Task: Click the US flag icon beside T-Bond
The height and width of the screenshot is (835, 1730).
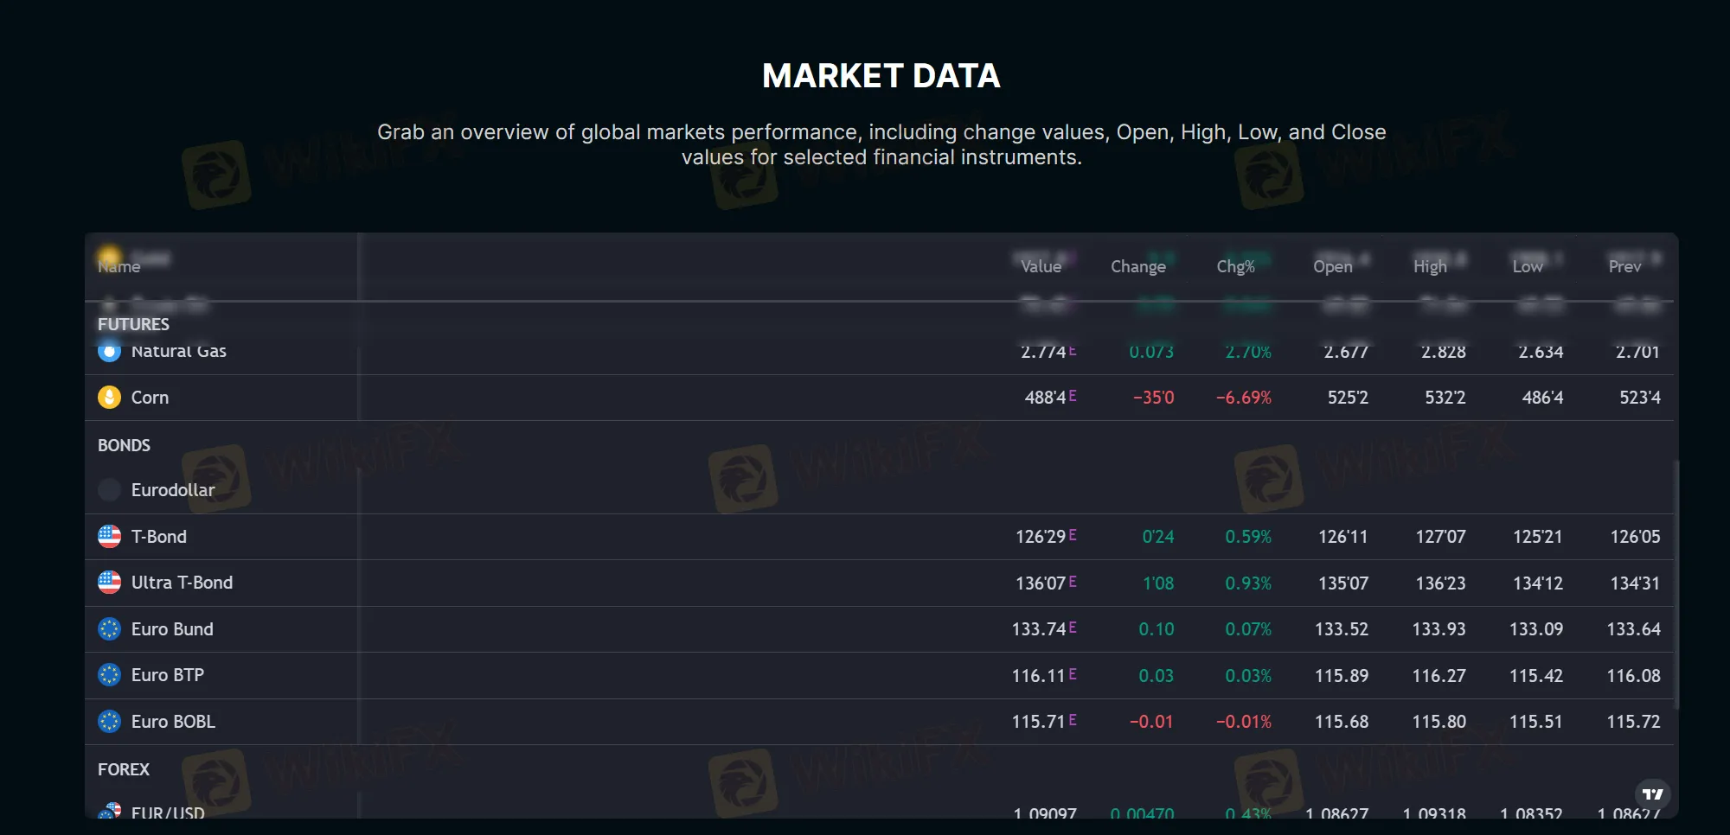Action: click(110, 537)
